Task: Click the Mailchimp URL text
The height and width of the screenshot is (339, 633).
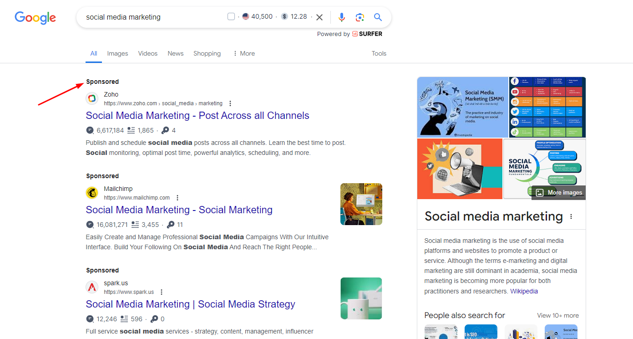Action: (x=137, y=198)
